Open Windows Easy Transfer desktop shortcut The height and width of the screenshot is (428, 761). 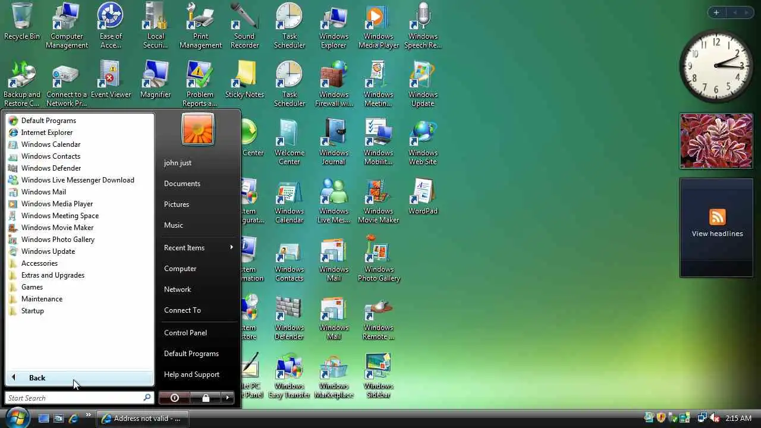[x=290, y=375]
